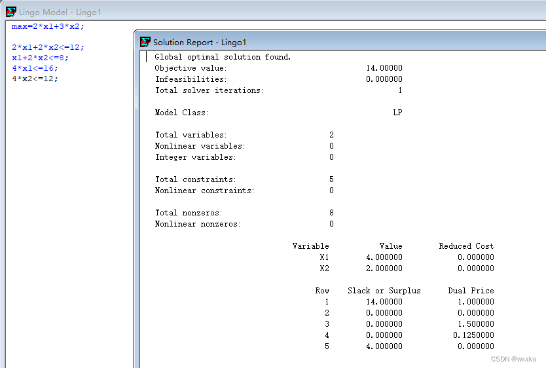
Task: Select the objective value 14.00000
Action: click(384, 68)
